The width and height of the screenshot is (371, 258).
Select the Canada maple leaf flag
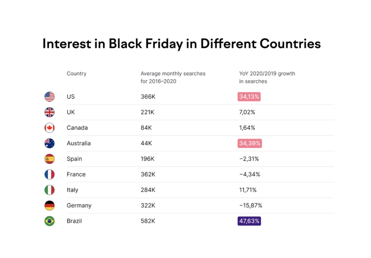click(x=49, y=128)
